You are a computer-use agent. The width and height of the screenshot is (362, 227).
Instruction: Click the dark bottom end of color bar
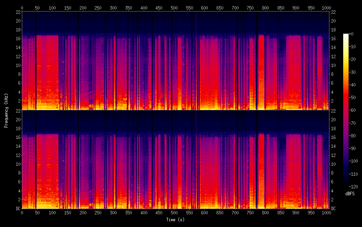click(x=346, y=185)
